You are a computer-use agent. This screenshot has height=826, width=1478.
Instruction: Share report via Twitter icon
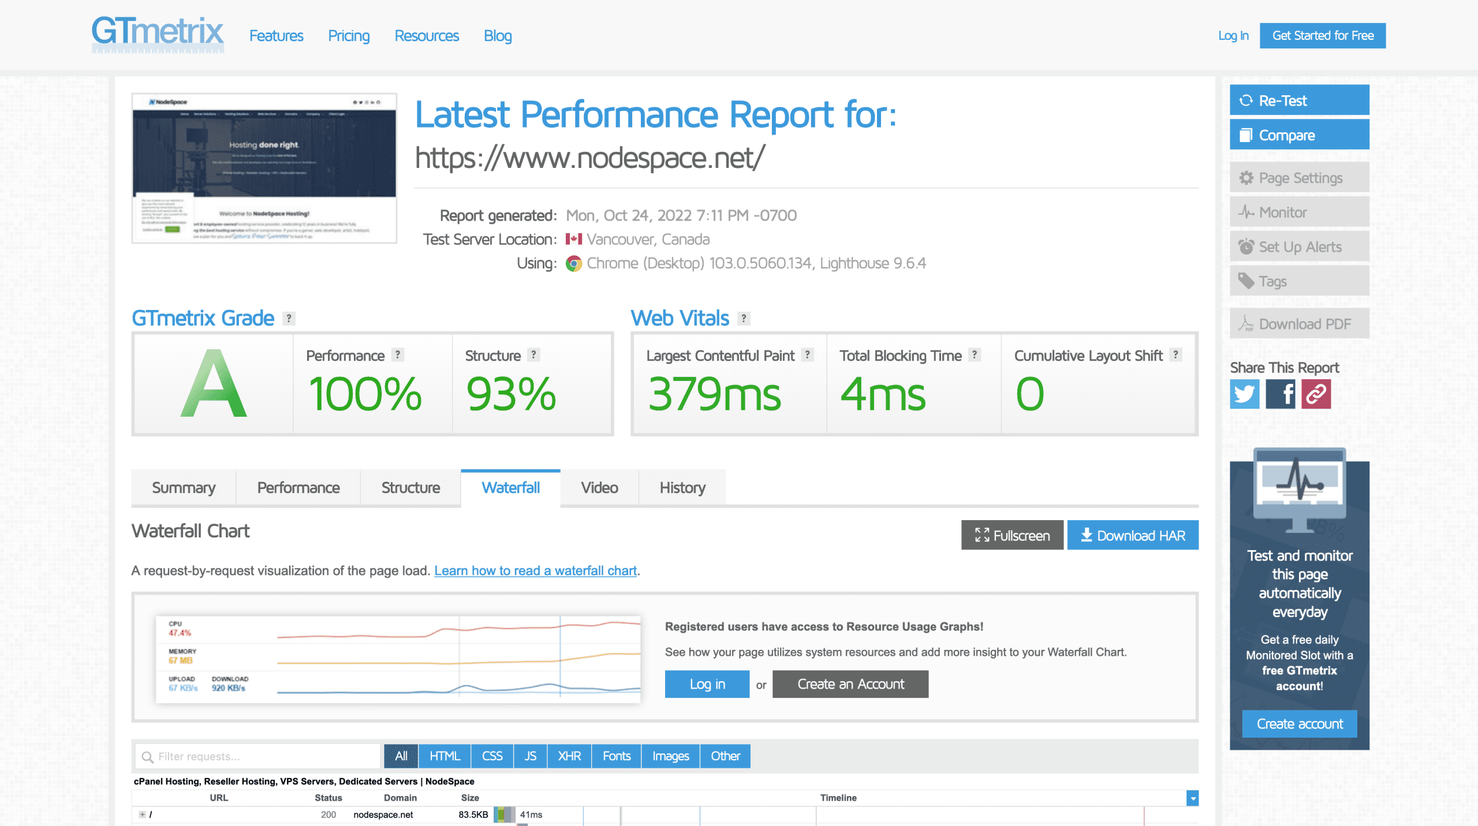click(1245, 394)
